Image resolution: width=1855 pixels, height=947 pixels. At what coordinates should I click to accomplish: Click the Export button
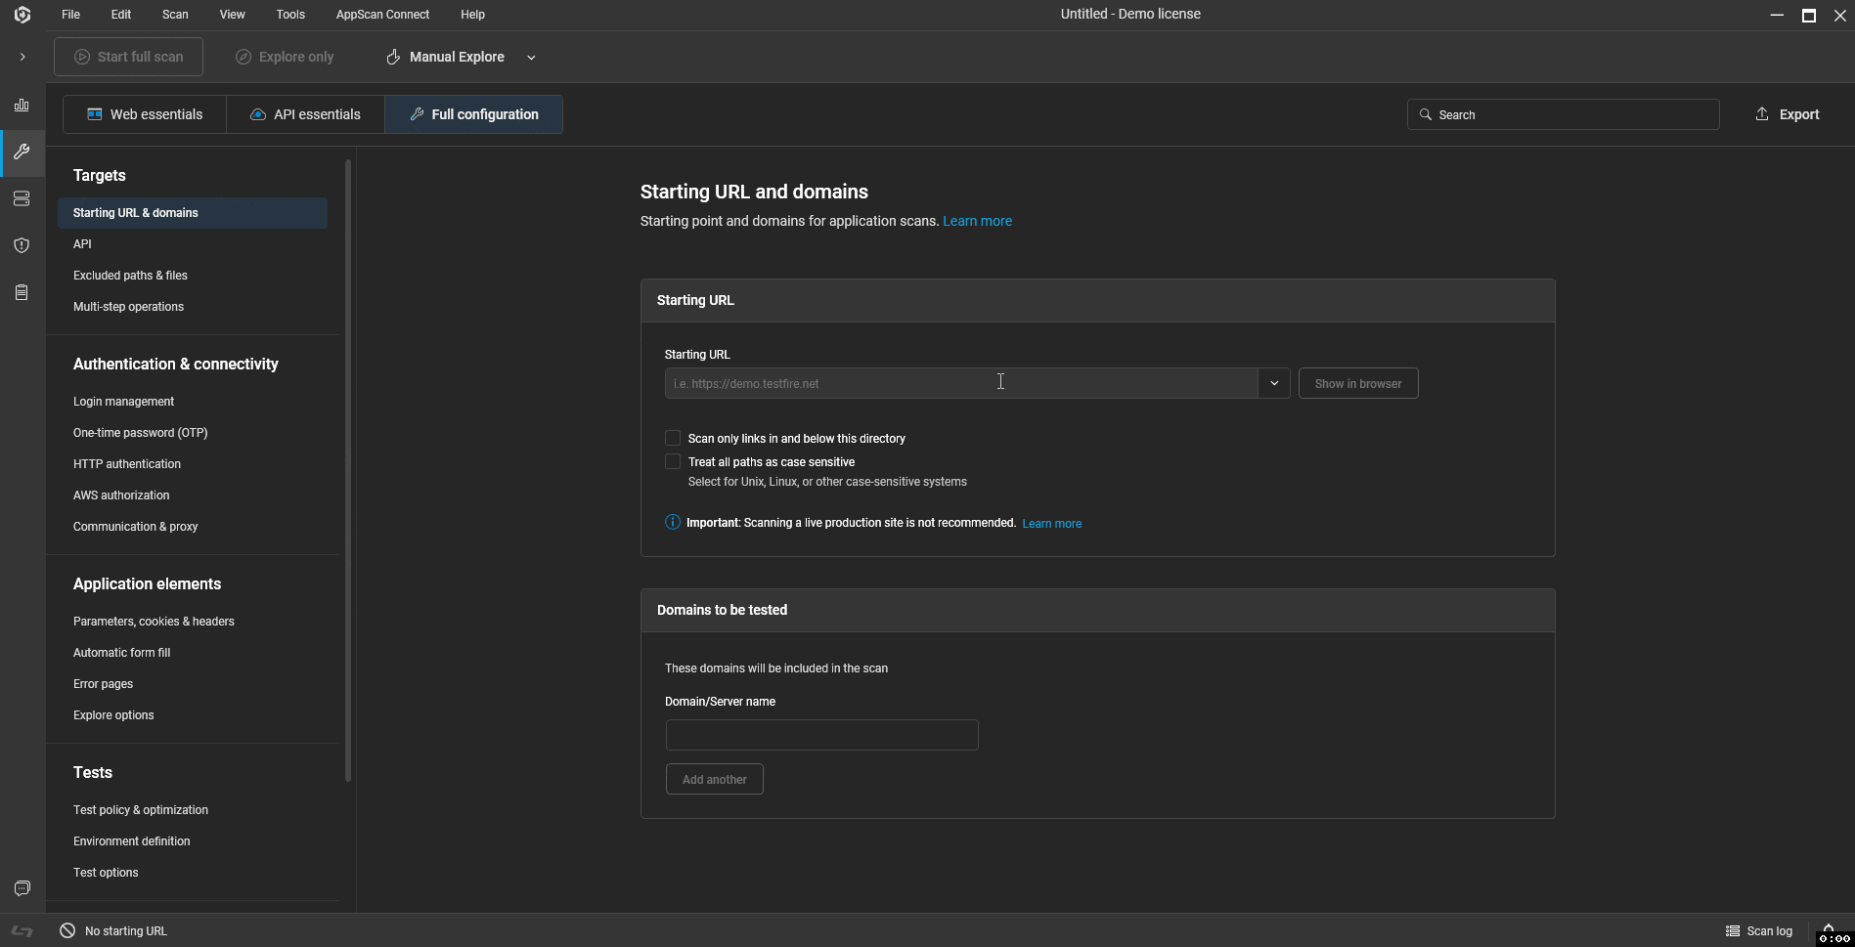pyautogui.click(x=1787, y=114)
